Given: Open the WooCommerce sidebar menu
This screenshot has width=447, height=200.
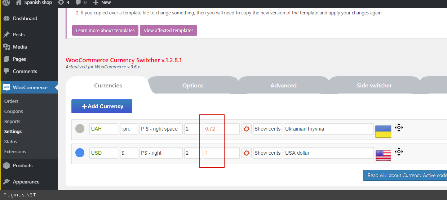Looking at the screenshot, I should (x=29, y=87).
